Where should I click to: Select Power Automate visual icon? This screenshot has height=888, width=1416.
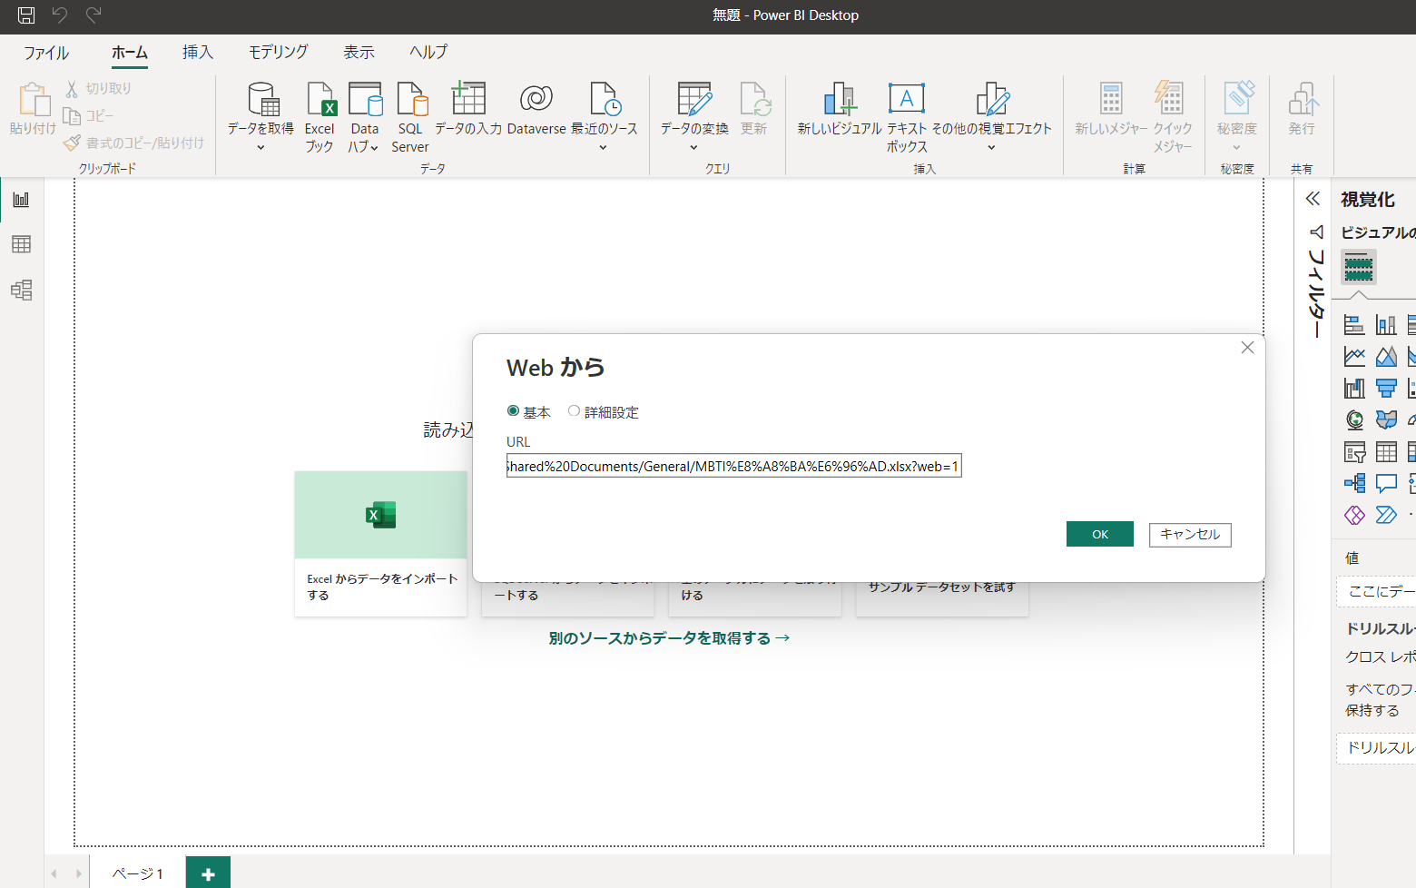[1386, 515]
